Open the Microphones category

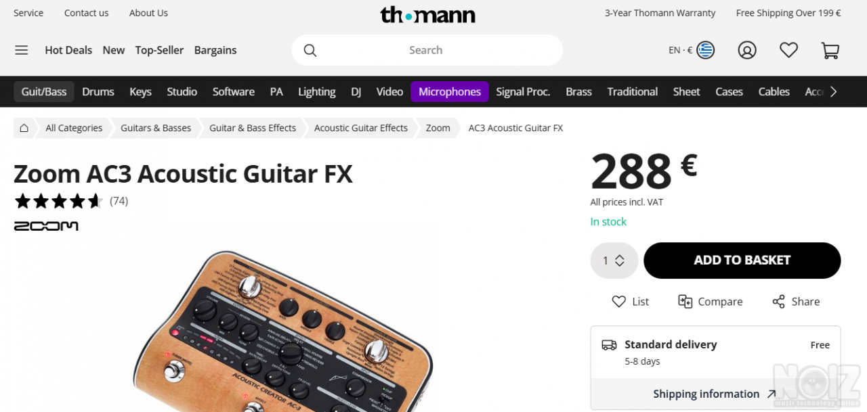click(449, 92)
